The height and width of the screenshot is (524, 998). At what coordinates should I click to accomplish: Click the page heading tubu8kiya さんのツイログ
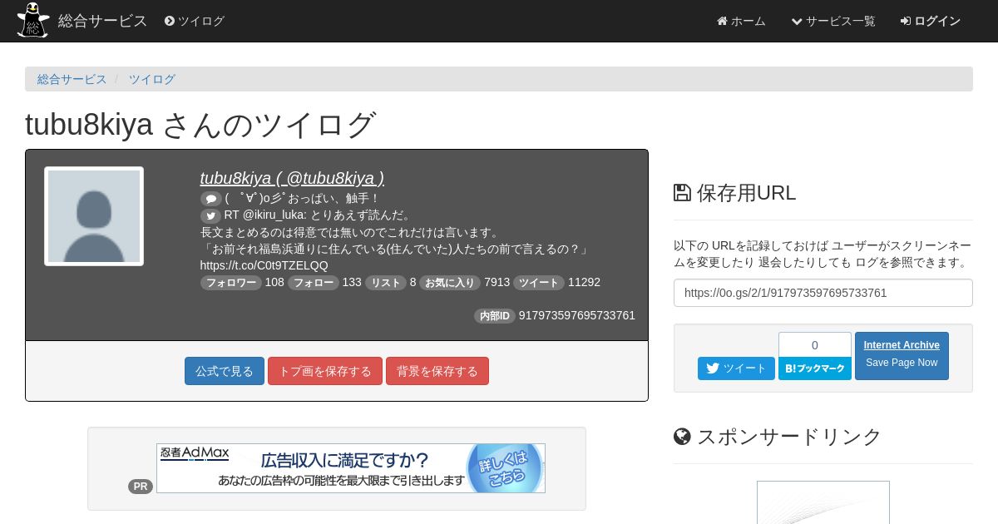coord(200,125)
